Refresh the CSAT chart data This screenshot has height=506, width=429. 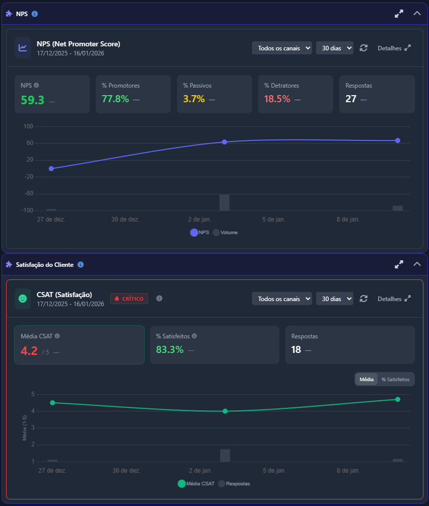tap(364, 298)
